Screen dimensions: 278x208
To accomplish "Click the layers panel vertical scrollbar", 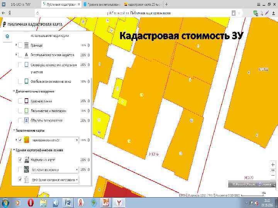I will [x=92, y=131].
